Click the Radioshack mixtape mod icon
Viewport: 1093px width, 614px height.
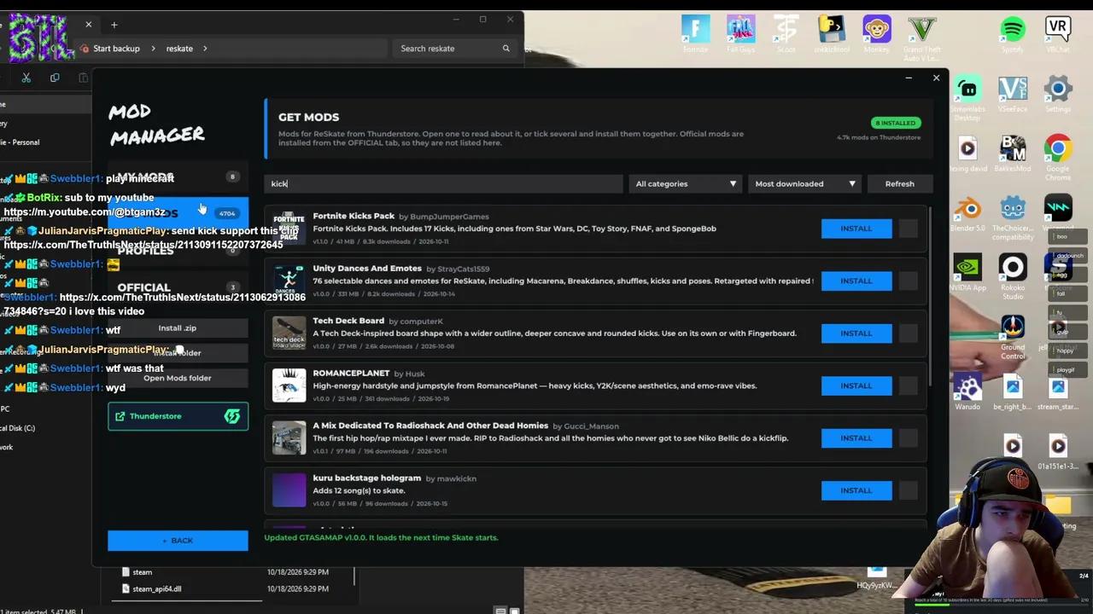(289, 438)
